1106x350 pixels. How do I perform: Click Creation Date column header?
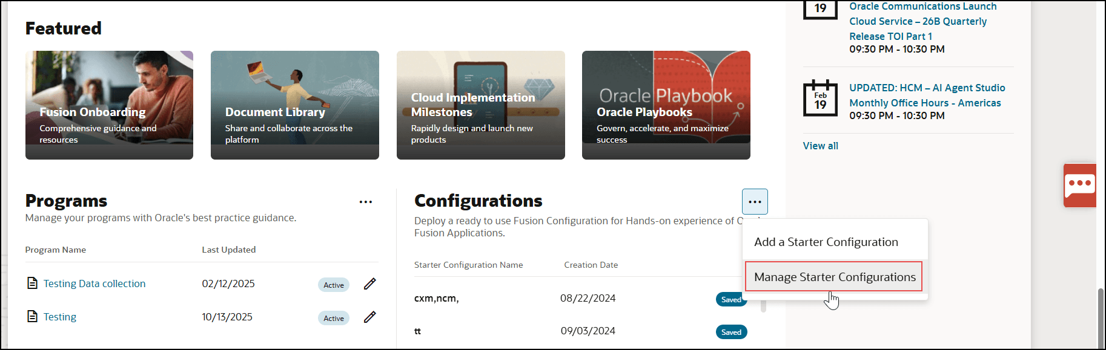tap(591, 265)
